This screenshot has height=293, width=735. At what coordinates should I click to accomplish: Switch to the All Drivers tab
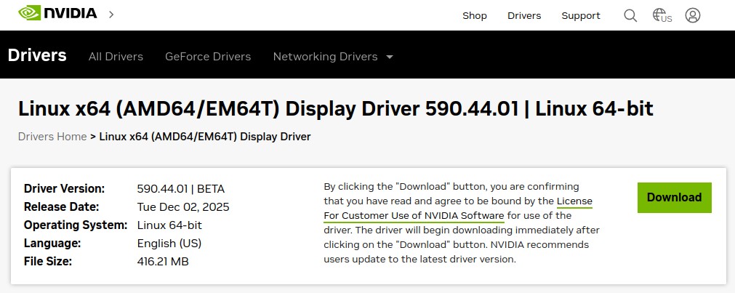(116, 57)
